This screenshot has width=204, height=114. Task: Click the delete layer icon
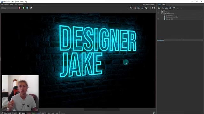pyautogui.click(x=163, y=8)
